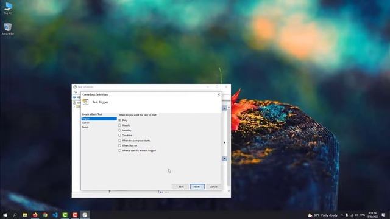Open File Explorer from the taskbar

point(25,215)
